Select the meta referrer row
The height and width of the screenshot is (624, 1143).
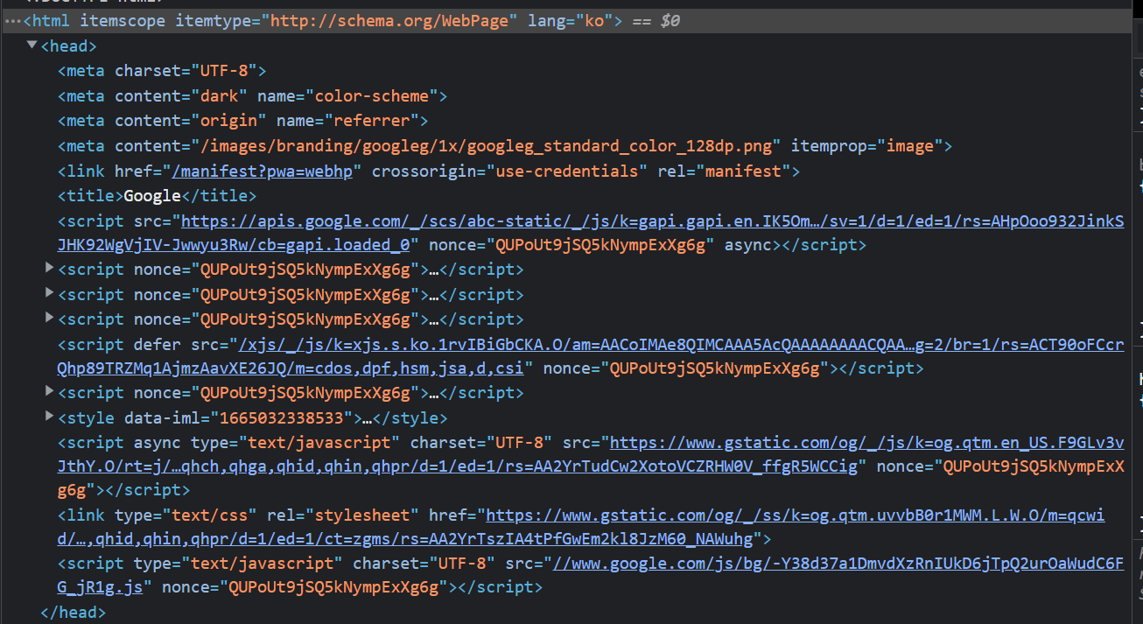pos(243,121)
